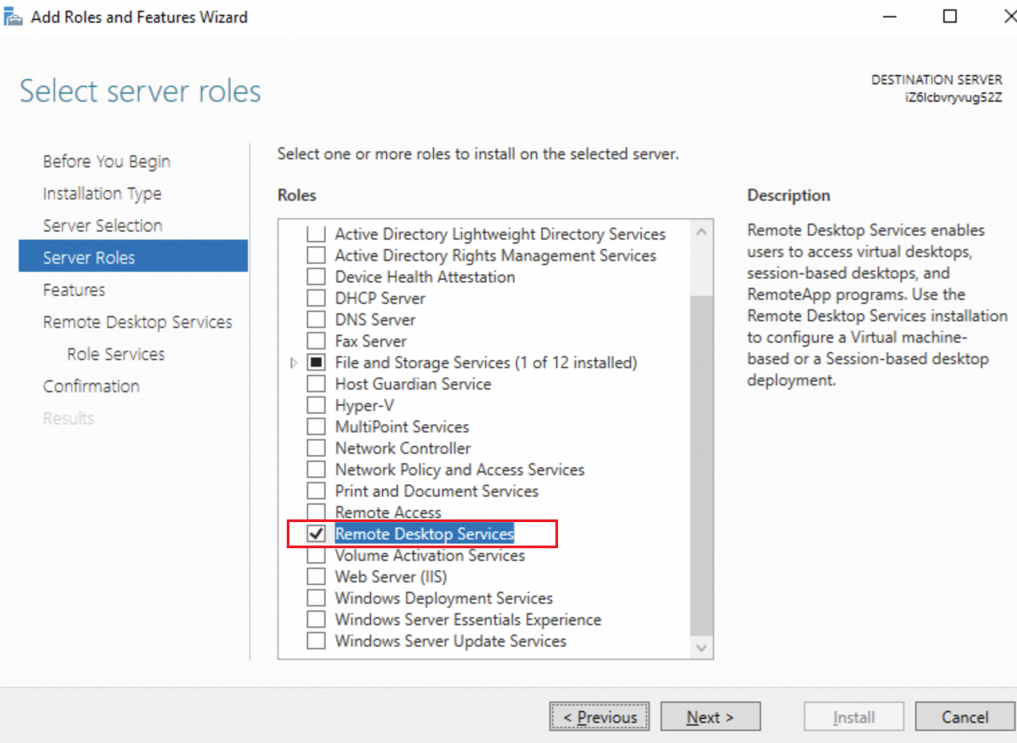Screen dimensions: 1017x743
Task: Click the Web Server (IIS) label
Action: pos(391,576)
